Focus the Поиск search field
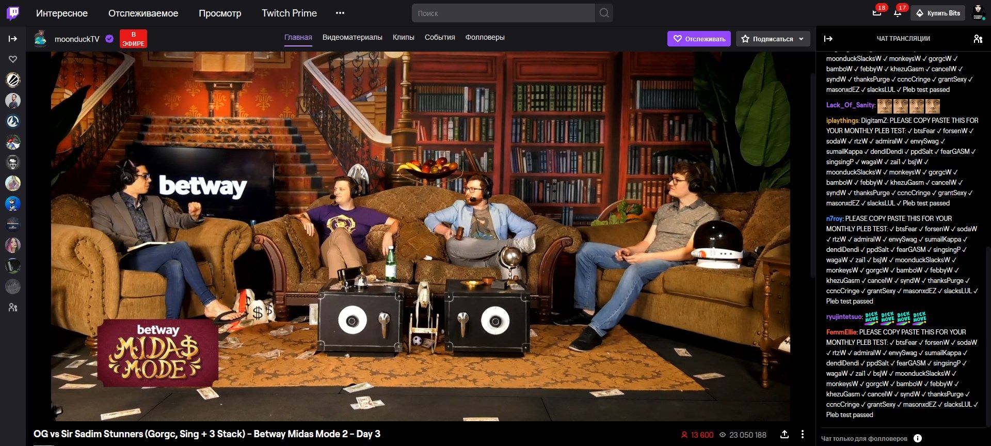The width and height of the screenshot is (991, 446). click(x=503, y=13)
